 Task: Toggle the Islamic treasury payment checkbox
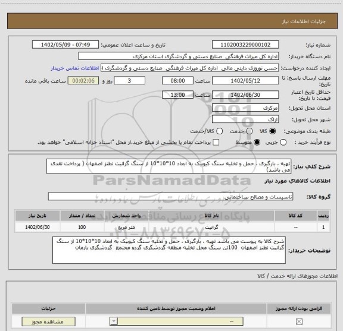click(216, 143)
